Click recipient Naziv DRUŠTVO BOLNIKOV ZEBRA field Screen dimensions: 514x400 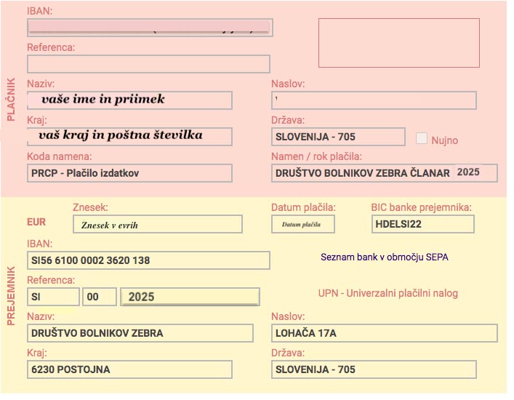tap(140, 333)
